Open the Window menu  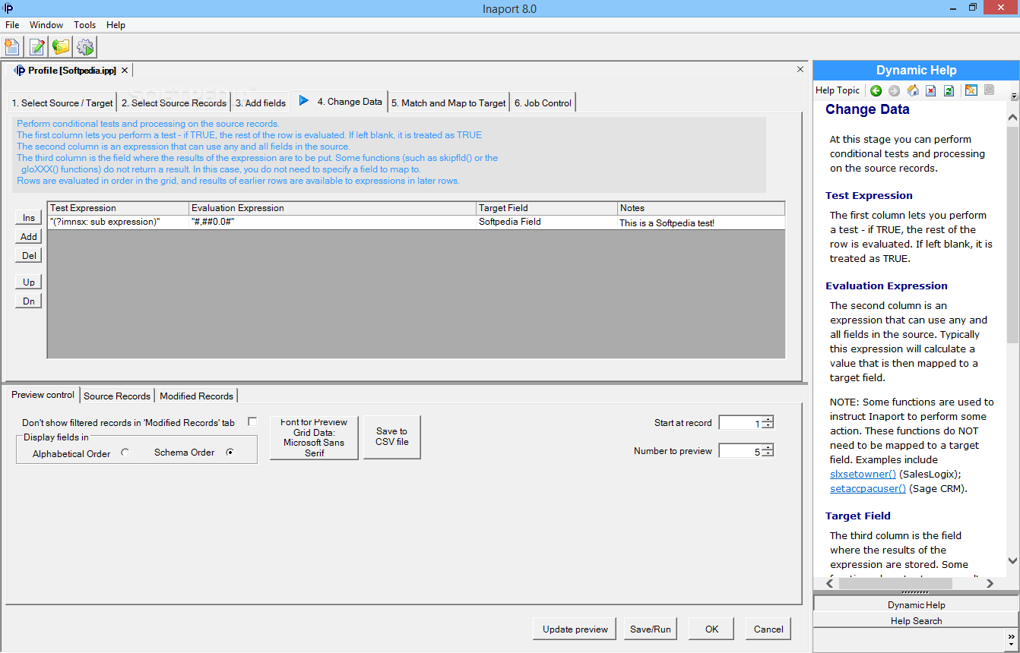[x=46, y=25]
